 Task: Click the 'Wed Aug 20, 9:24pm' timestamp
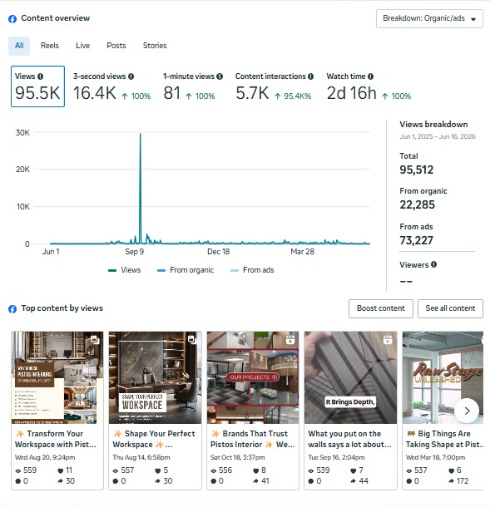(x=45, y=457)
